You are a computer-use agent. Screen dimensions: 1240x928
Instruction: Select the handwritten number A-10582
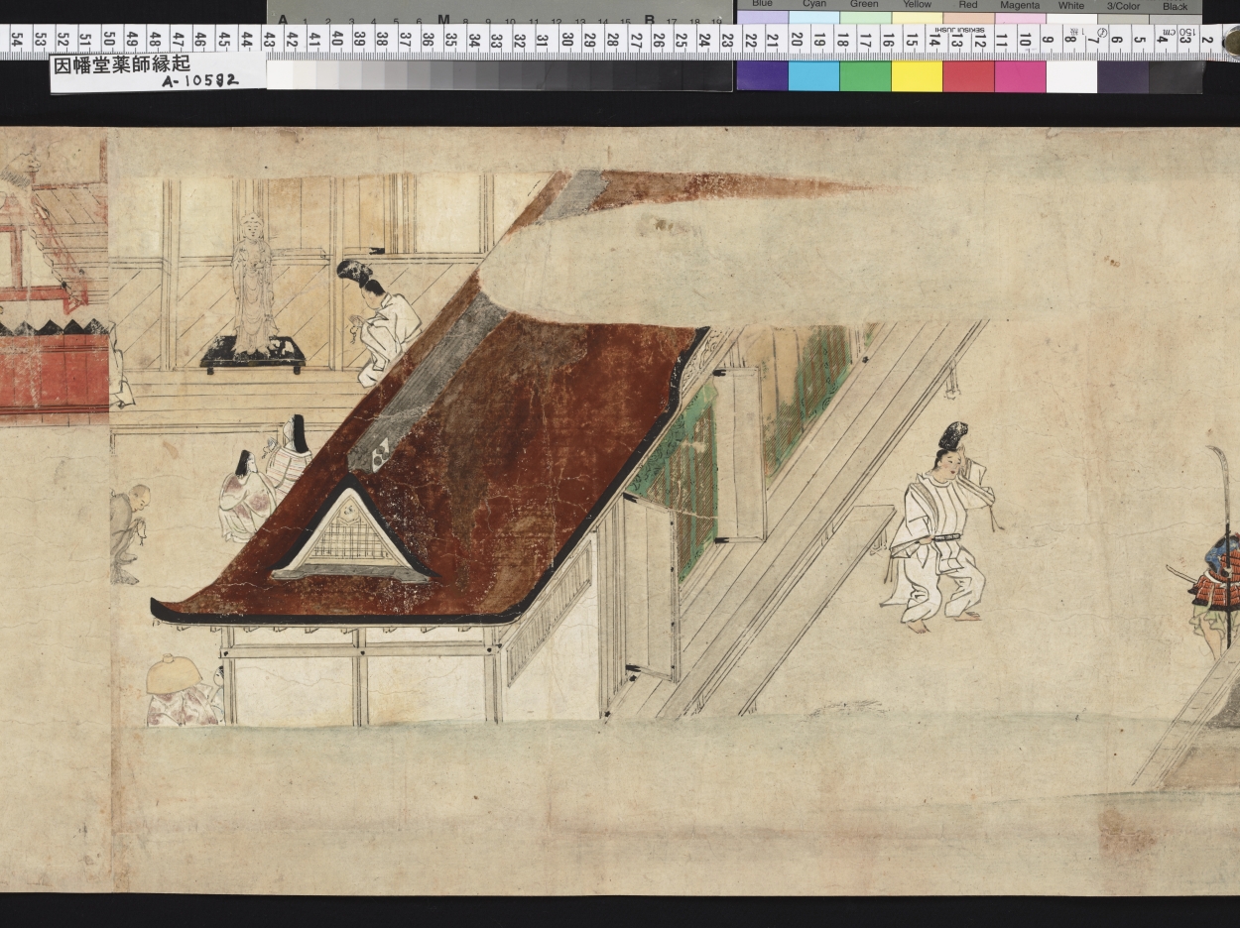[199, 80]
